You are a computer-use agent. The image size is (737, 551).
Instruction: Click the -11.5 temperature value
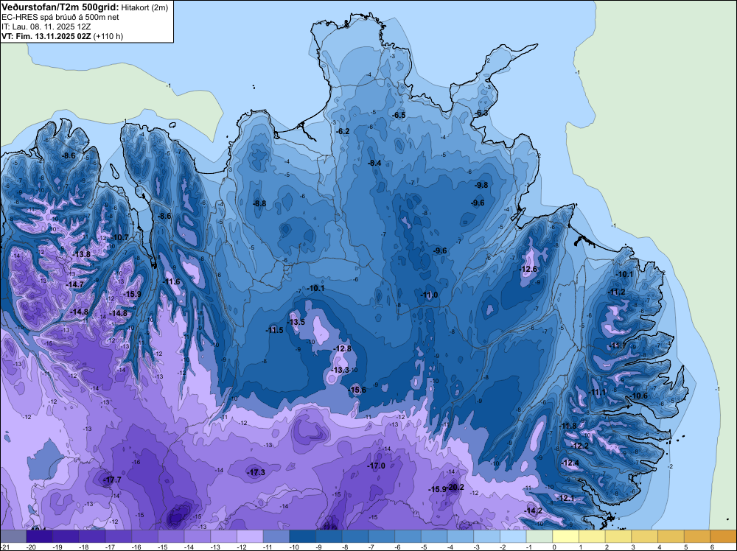coord(274,330)
